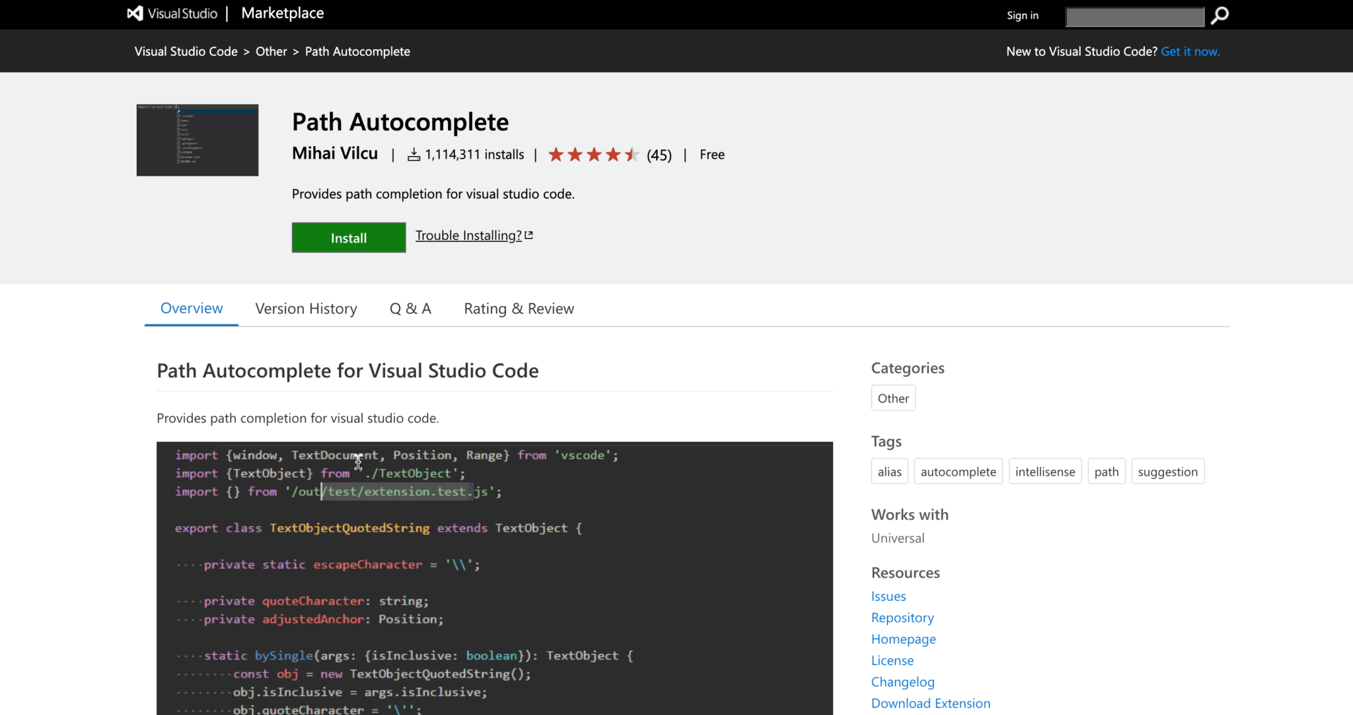Click the Visual Studio logo in the header
The height and width of the screenshot is (715, 1353).
coord(135,13)
